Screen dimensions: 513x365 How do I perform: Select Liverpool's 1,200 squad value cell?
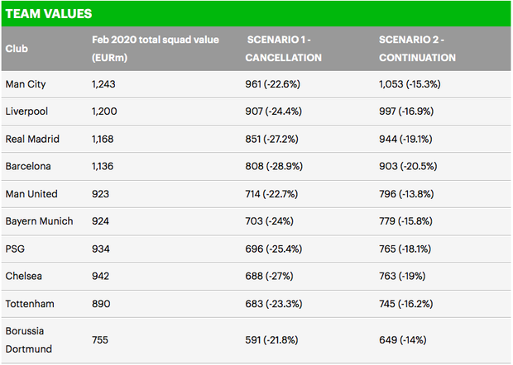click(106, 111)
